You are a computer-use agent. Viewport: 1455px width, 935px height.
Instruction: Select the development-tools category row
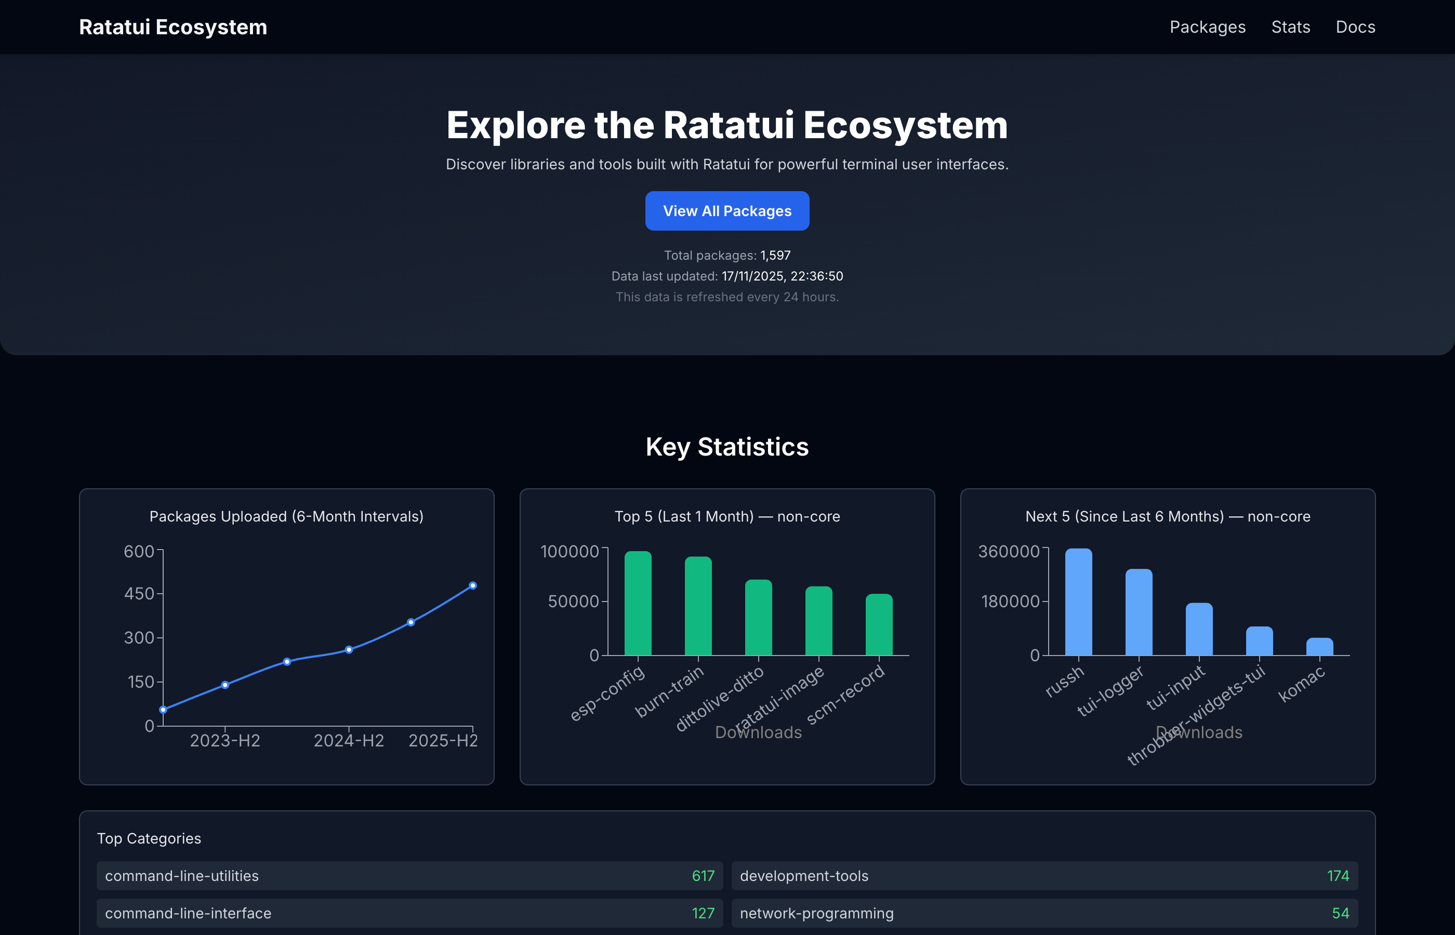1044,875
